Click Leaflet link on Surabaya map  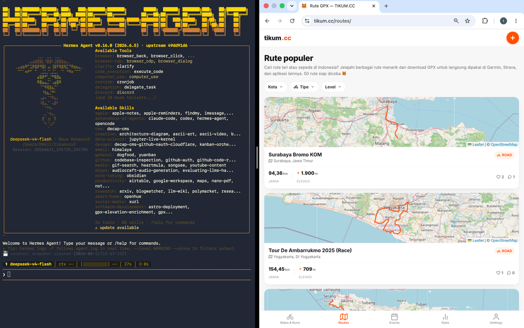476,145
